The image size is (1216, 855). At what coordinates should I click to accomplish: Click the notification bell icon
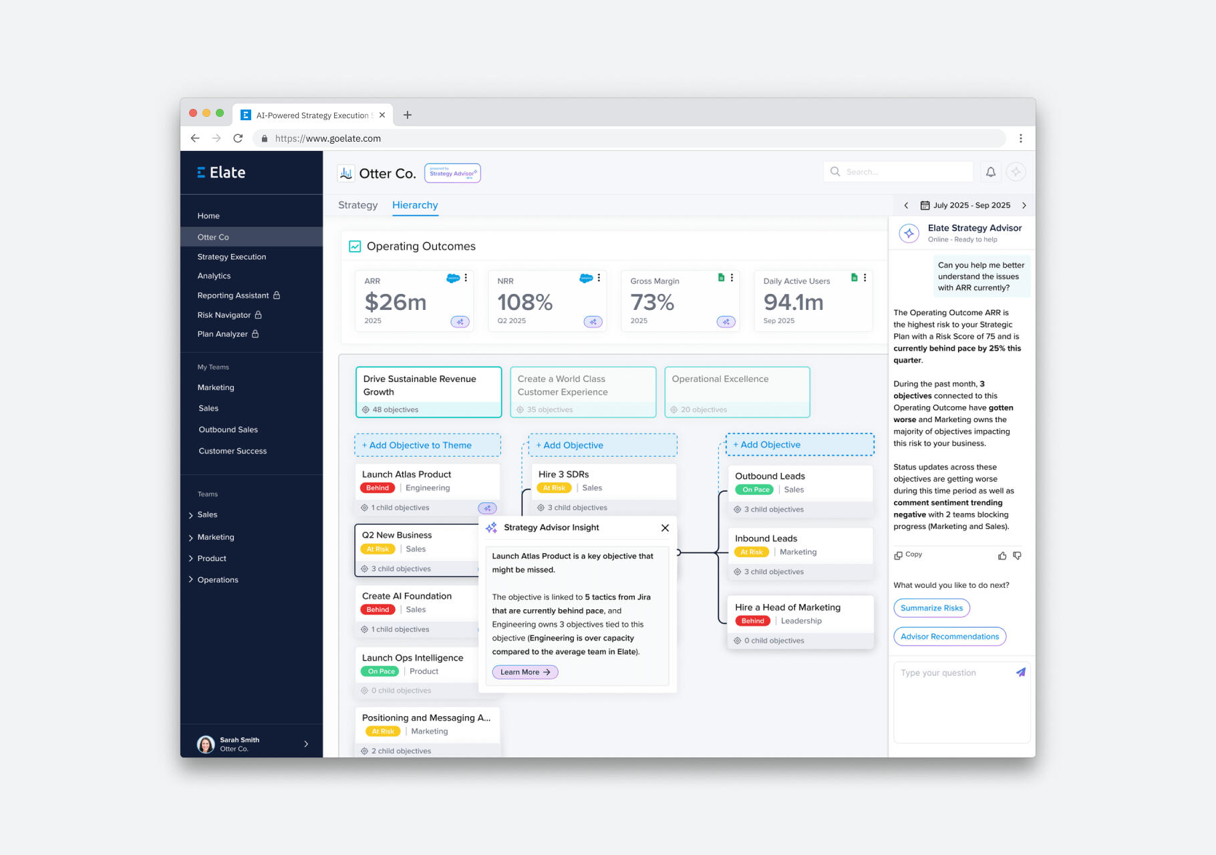click(991, 172)
